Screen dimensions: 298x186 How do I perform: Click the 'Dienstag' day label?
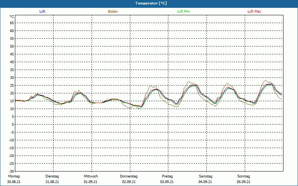pos(52,176)
